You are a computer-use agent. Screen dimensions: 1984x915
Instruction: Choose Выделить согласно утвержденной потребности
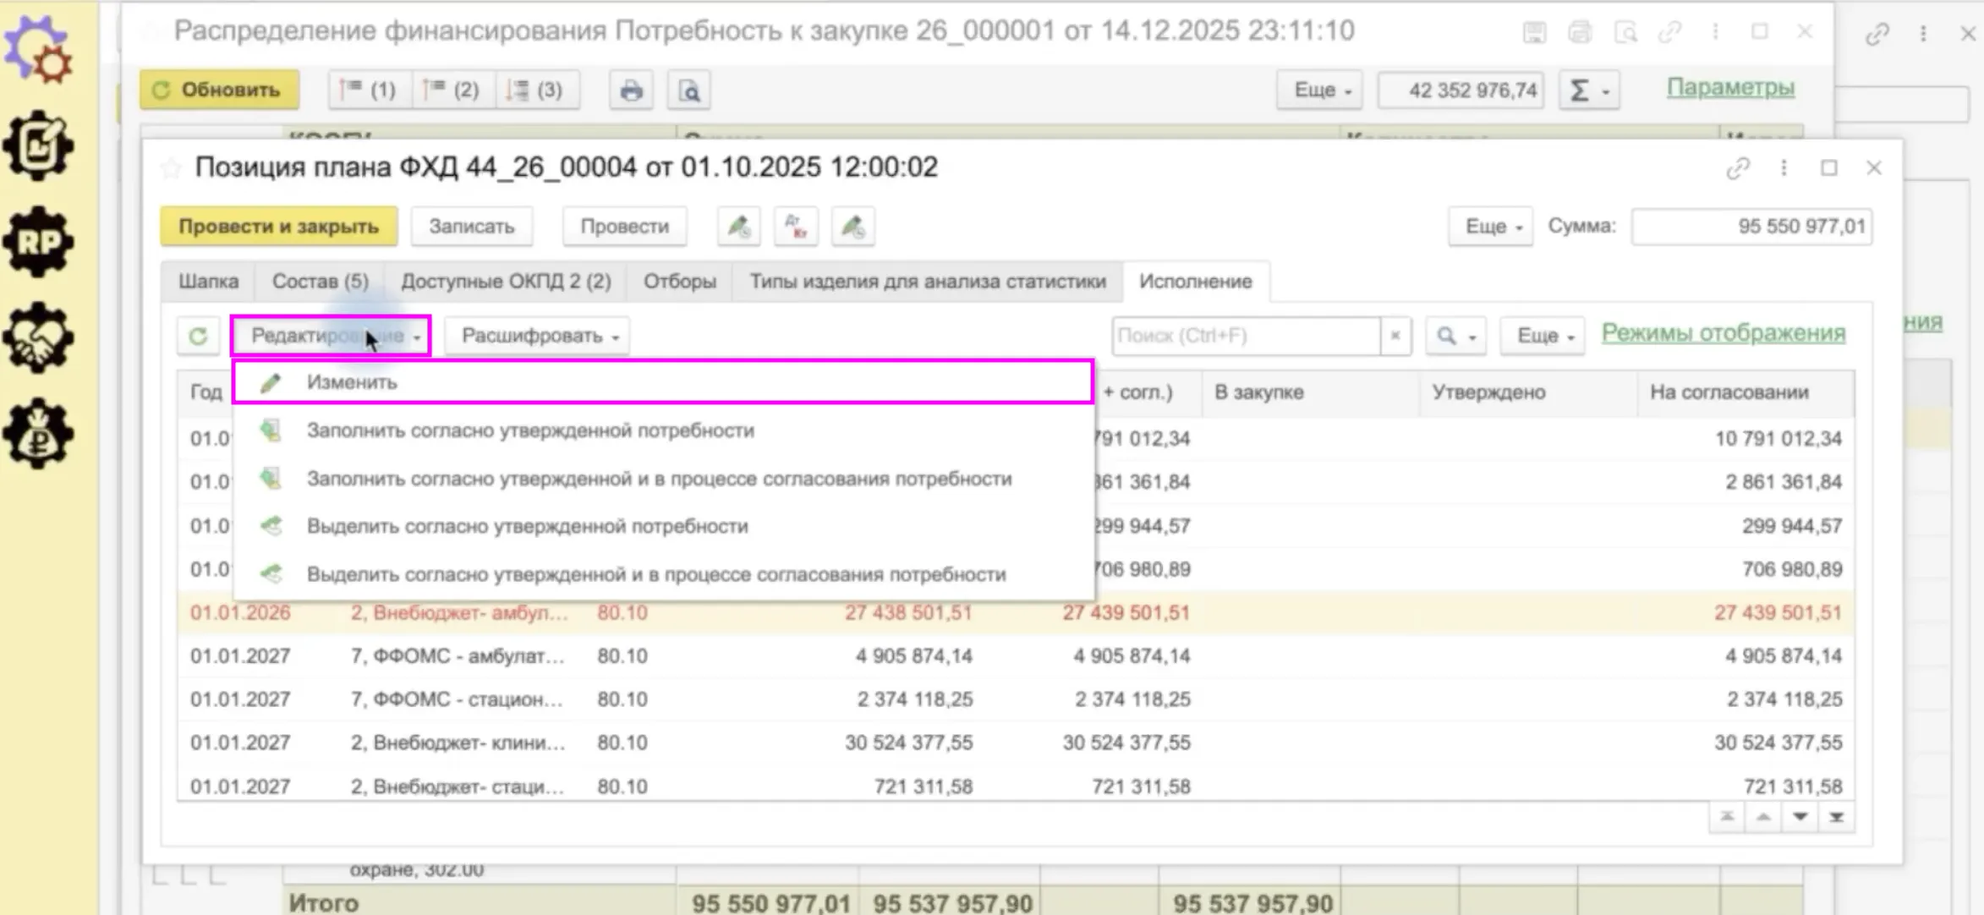click(663, 526)
